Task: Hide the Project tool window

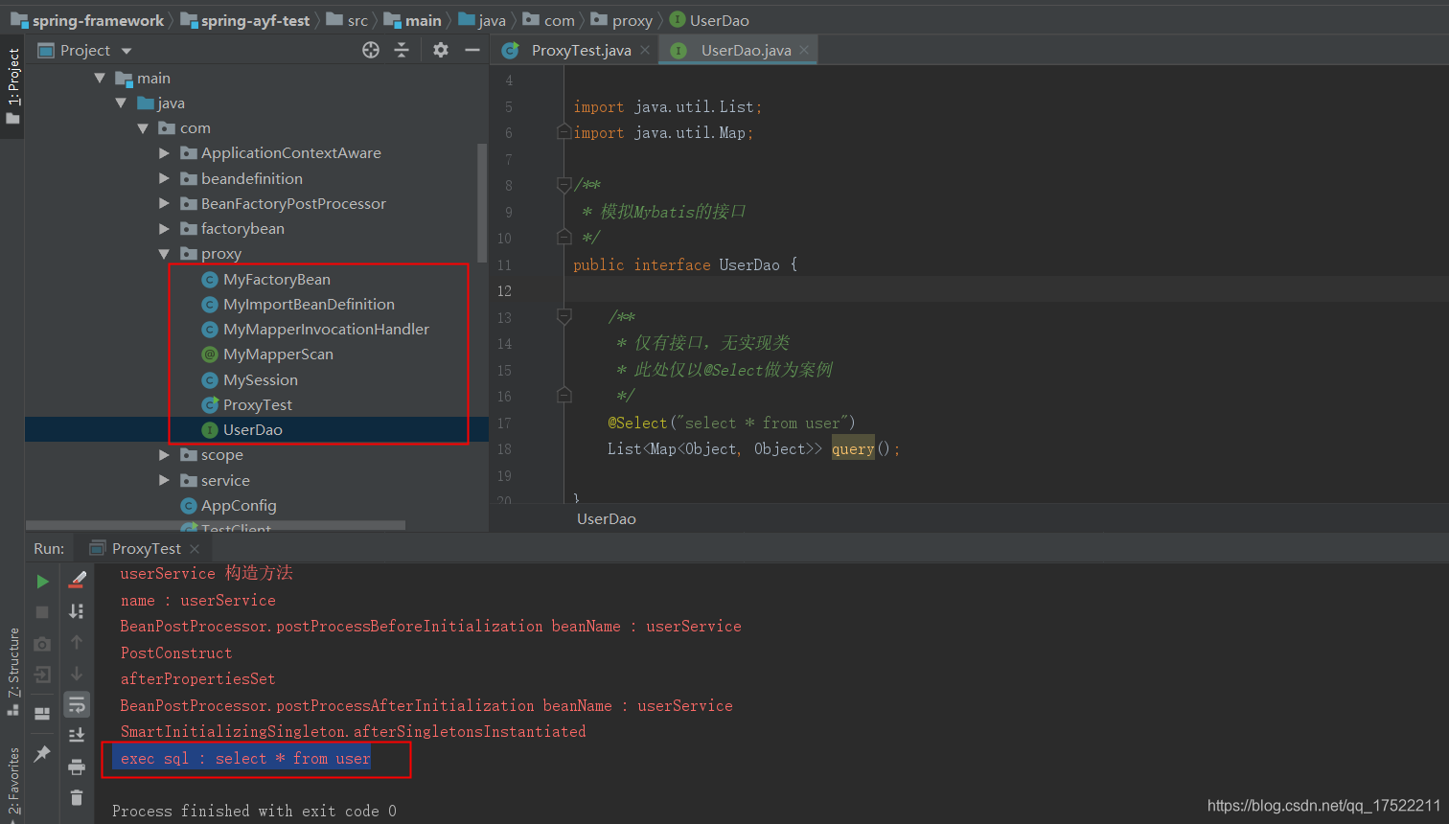Action: (x=472, y=50)
